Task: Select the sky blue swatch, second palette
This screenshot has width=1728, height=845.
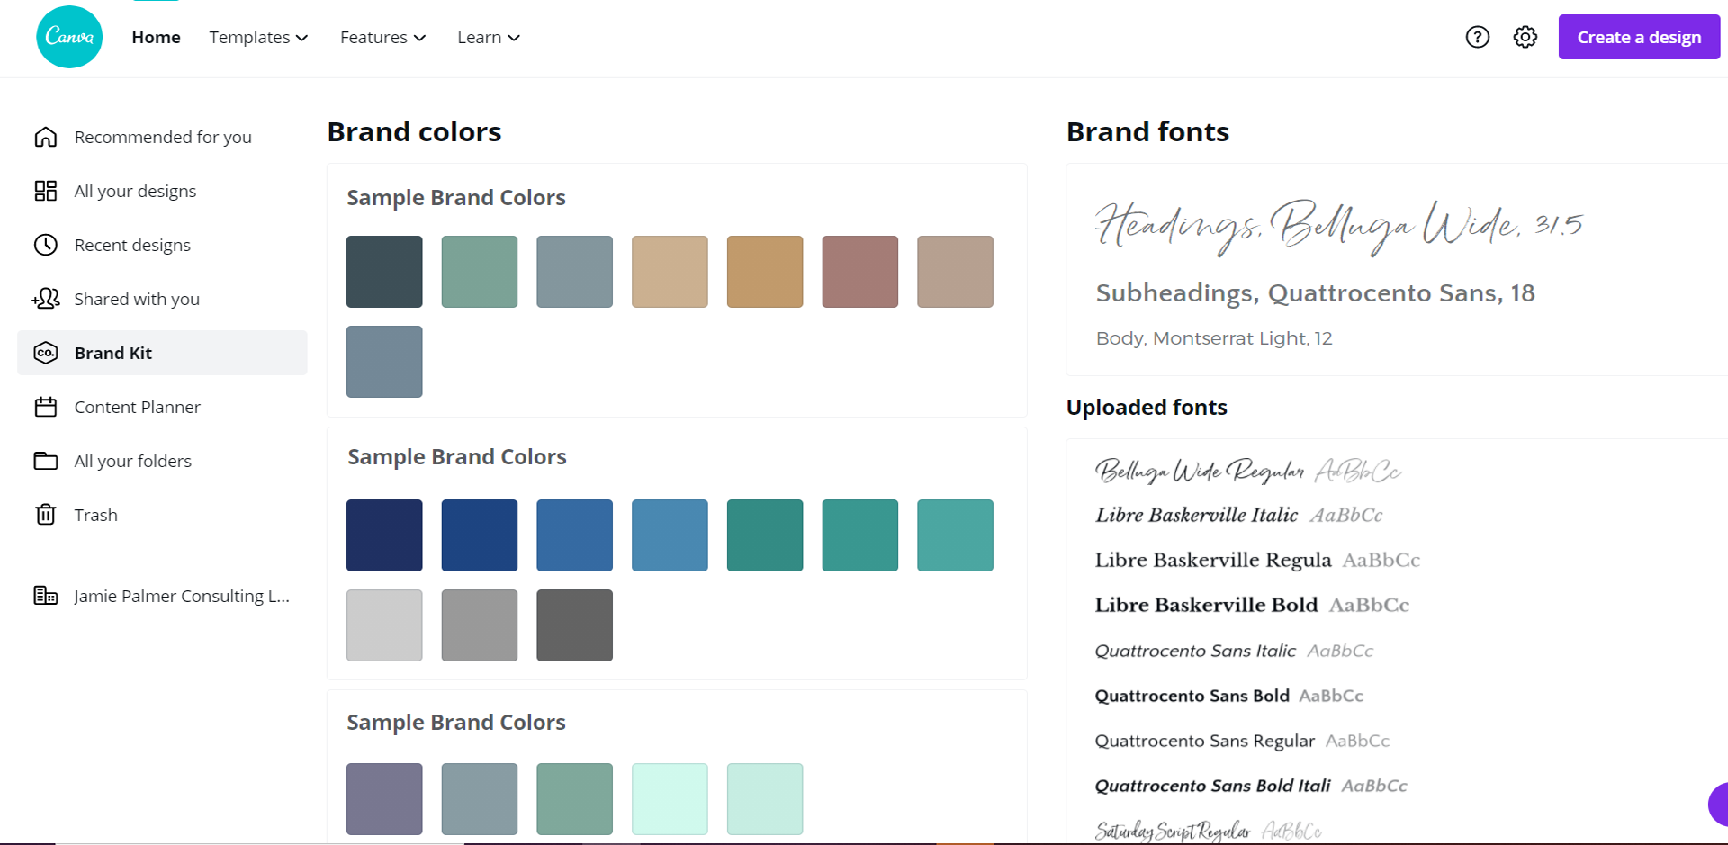Action: (x=670, y=535)
